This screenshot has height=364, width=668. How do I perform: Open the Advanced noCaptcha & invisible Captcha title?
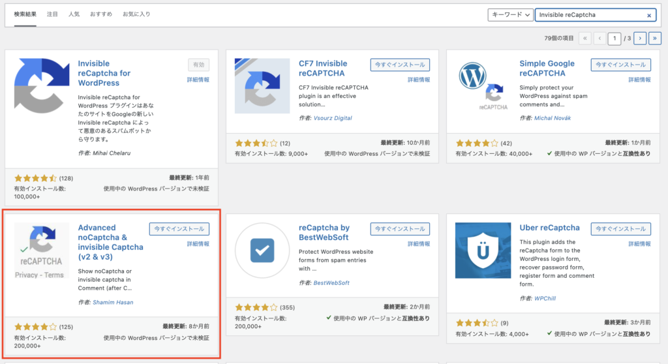pos(110,242)
